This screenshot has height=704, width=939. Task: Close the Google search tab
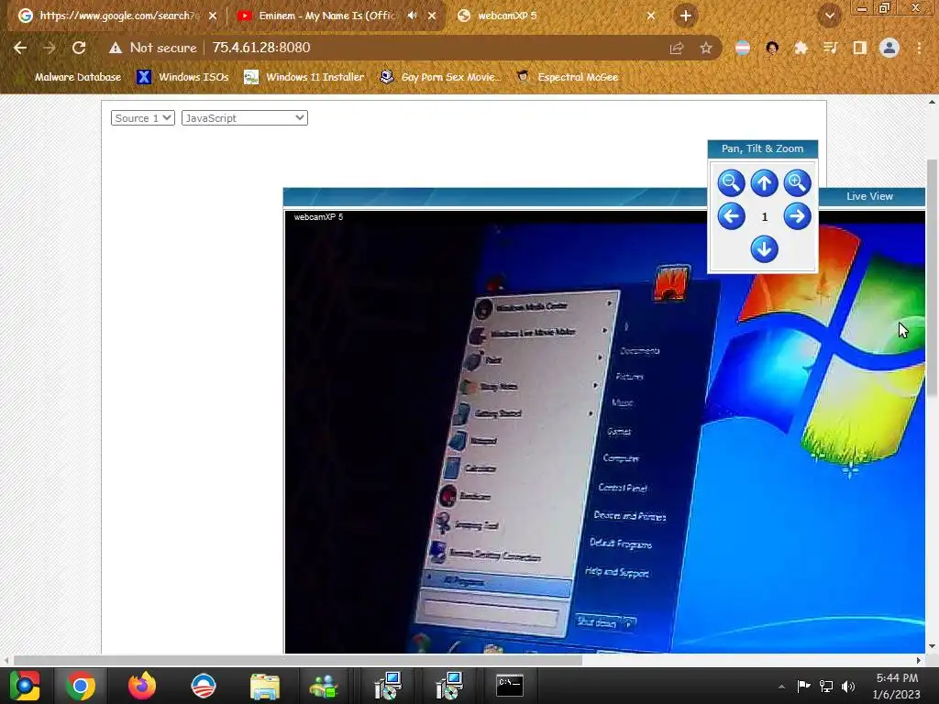pyautogui.click(x=213, y=16)
